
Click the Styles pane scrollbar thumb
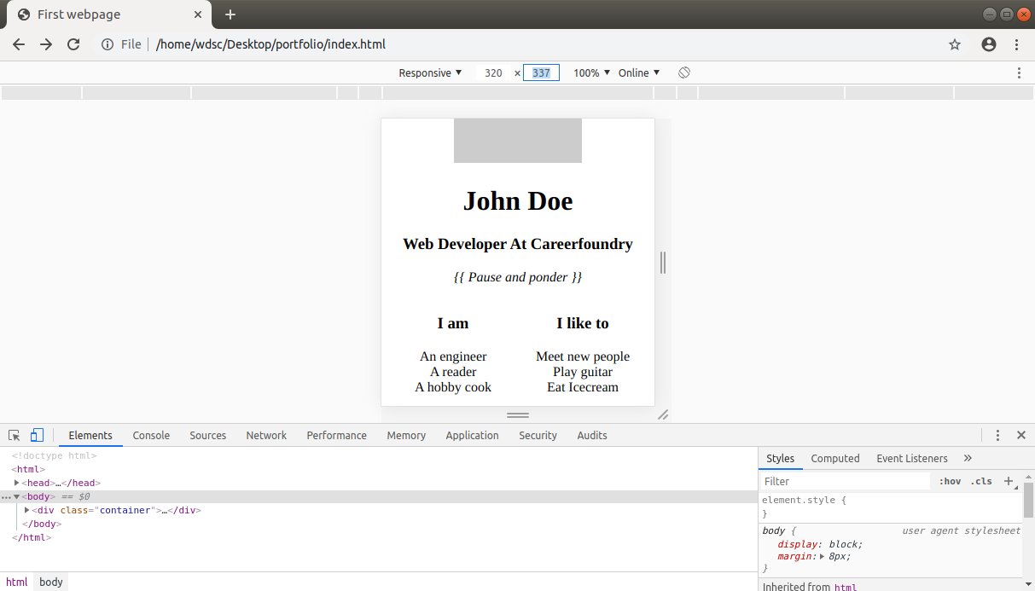tap(1029, 500)
